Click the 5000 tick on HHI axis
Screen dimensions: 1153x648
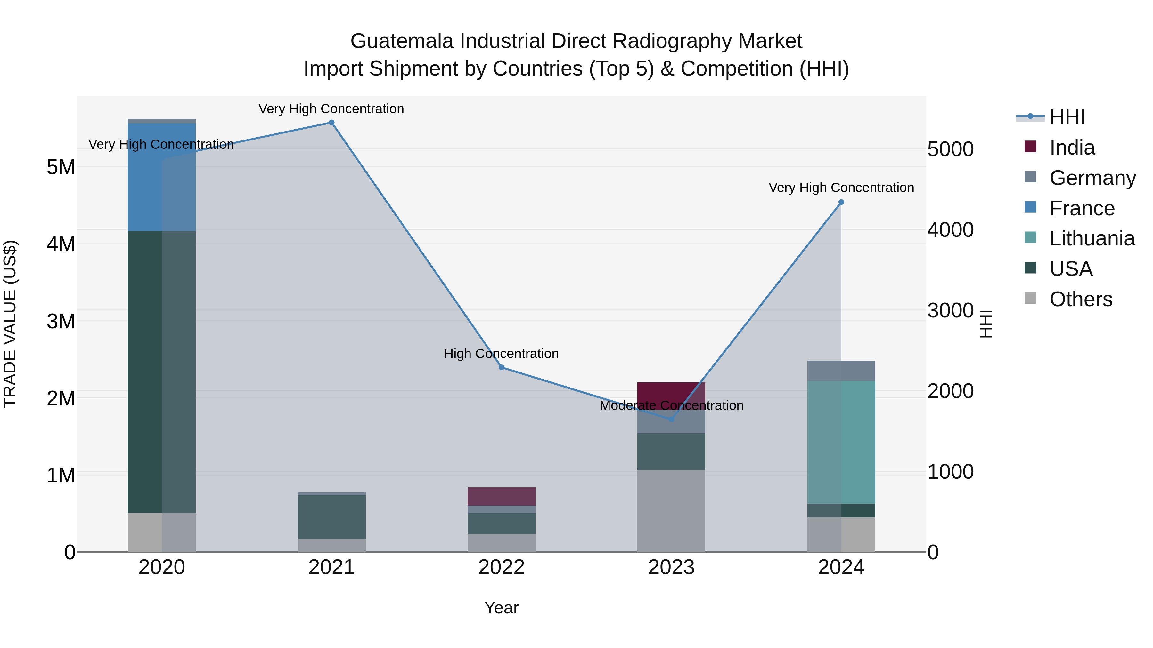950,149
